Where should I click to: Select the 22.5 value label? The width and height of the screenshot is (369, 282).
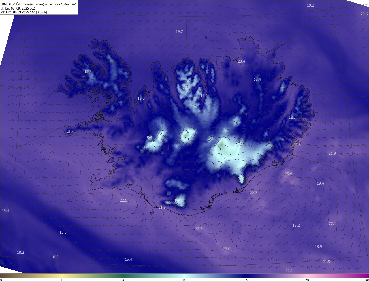pyautogui.click(x=123, y=200)
